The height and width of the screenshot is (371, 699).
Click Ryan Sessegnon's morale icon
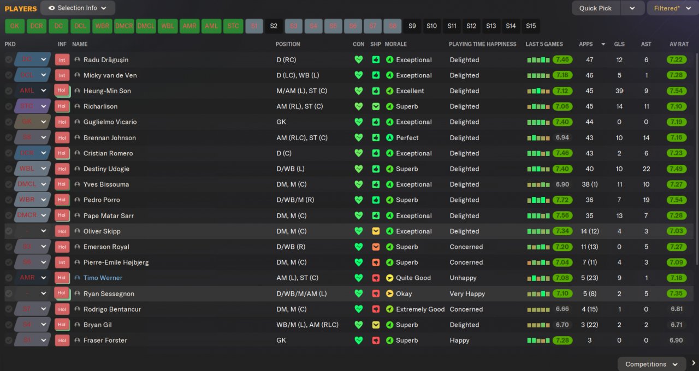[389, 294]
